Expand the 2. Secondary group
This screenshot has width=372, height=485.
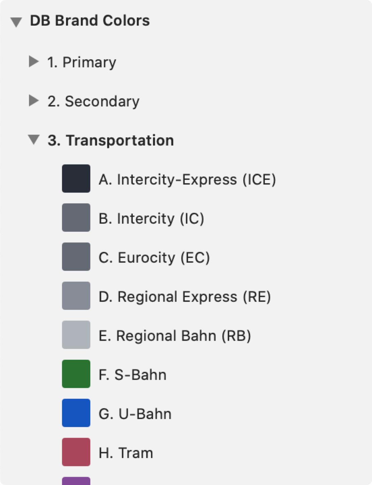[x=34, y=100]
